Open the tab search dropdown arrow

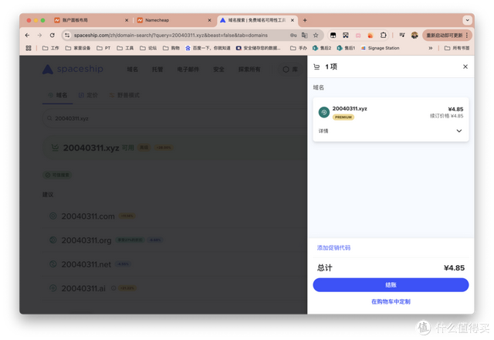coord(467,20)
